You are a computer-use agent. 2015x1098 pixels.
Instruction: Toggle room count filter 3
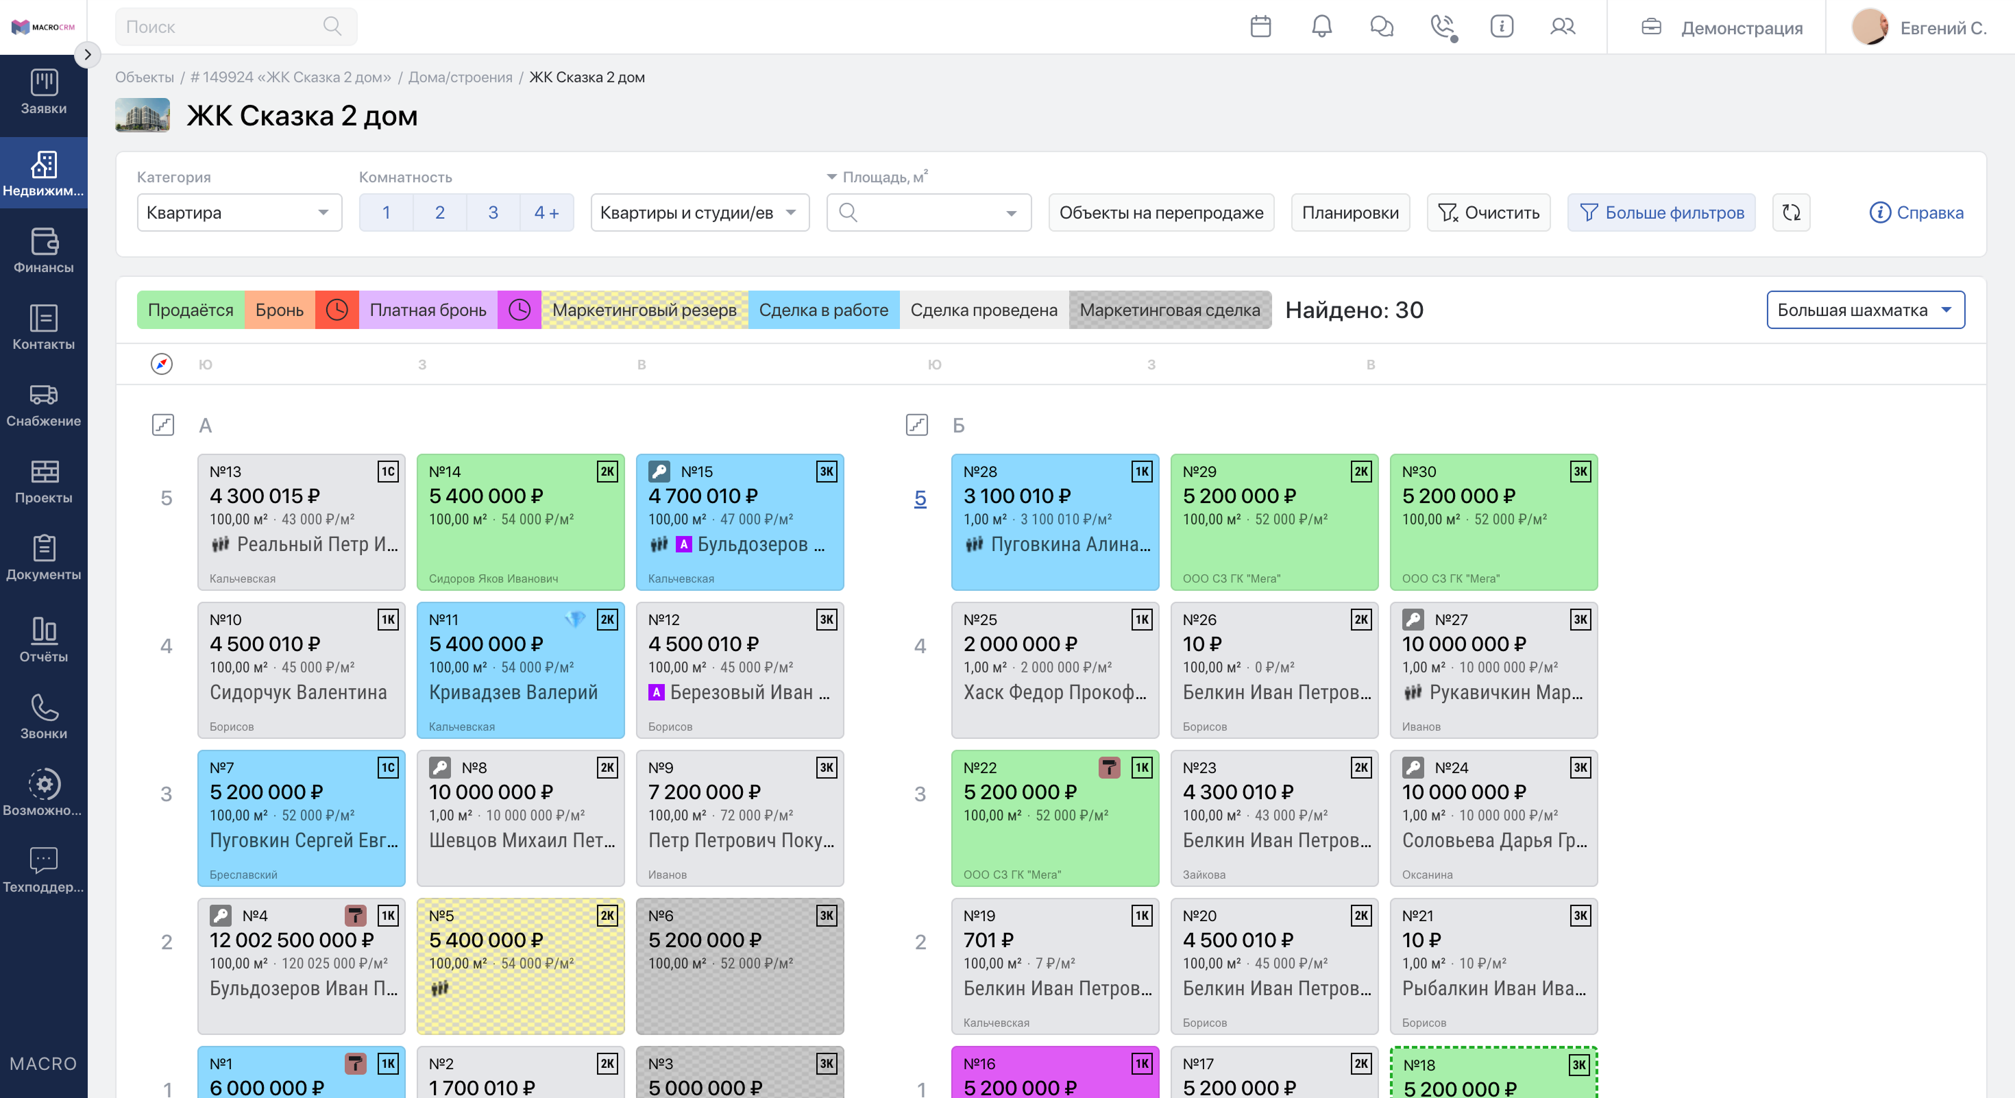pos(493,212)
